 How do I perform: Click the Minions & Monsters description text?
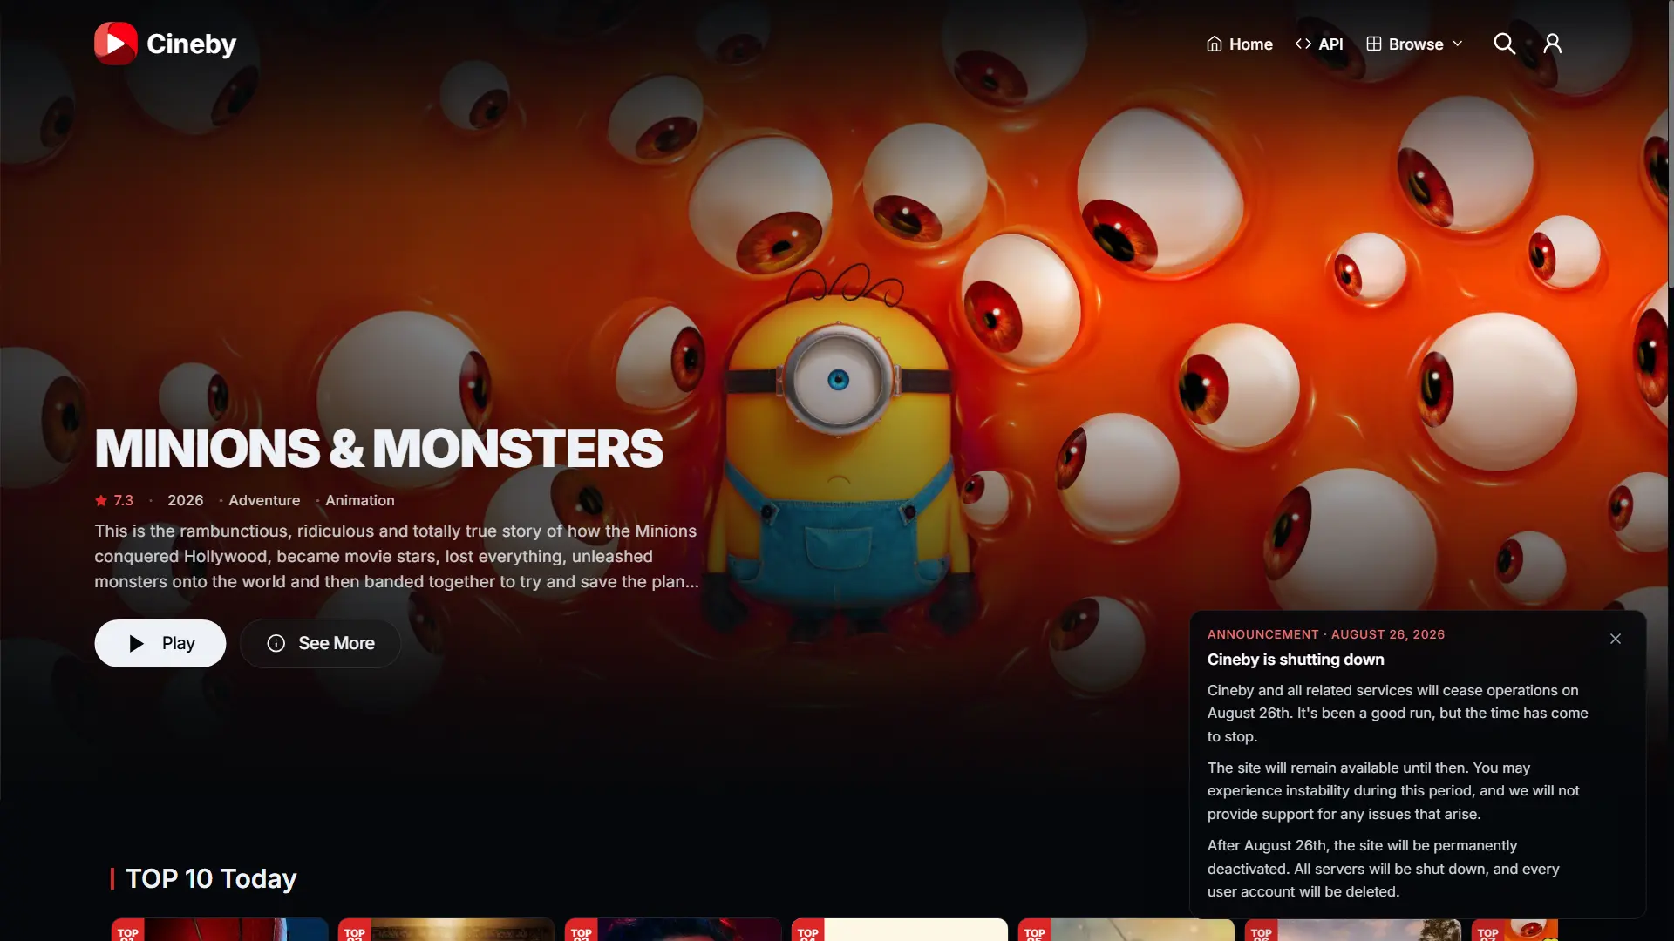[x=397, y=556]
